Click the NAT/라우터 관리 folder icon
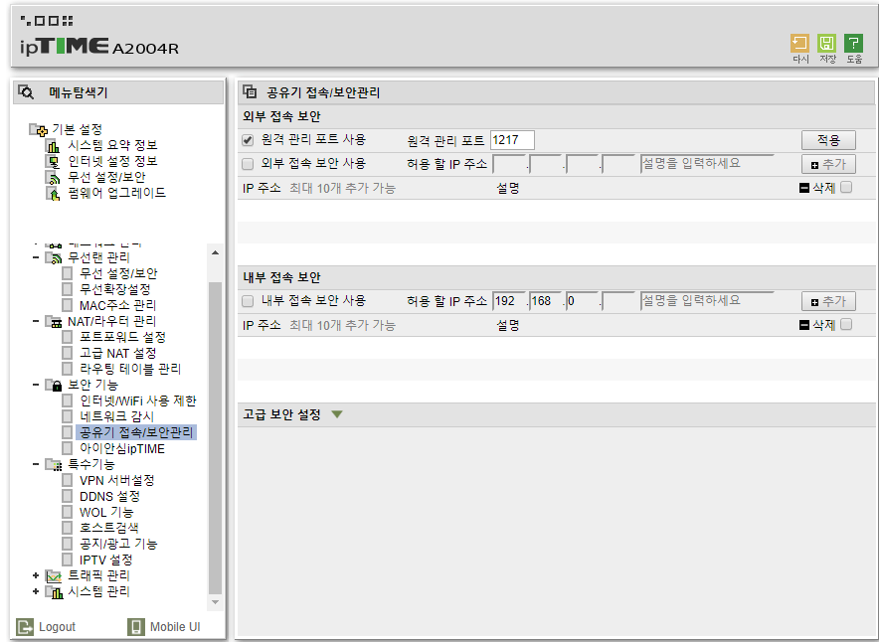Viewport: 879px width, 642px height. click(x=54, y=322)
